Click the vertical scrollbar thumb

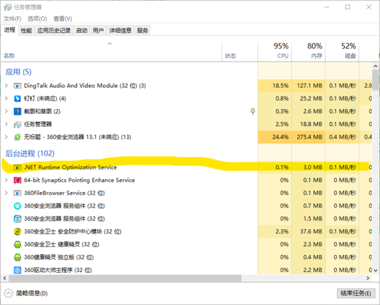point(376,80)
